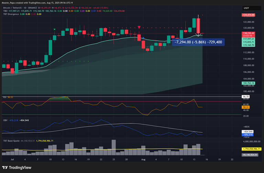264x173 pixels.
Task: Click the measurement tooltip -7,294.00 (-5.86%)
Action: click(198, 42)
